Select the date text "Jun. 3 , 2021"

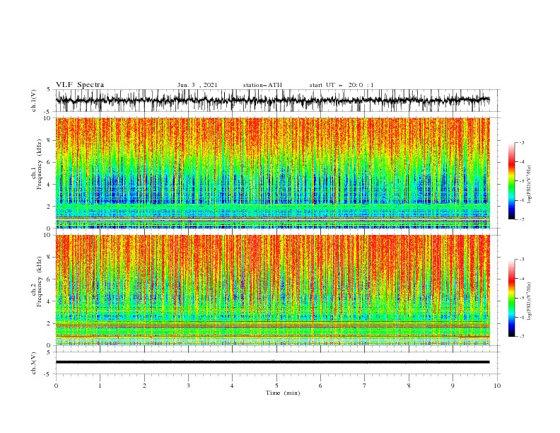197,85
